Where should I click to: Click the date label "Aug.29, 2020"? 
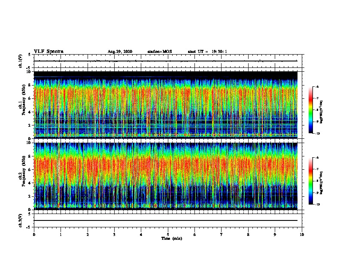[x=120, y=52]
